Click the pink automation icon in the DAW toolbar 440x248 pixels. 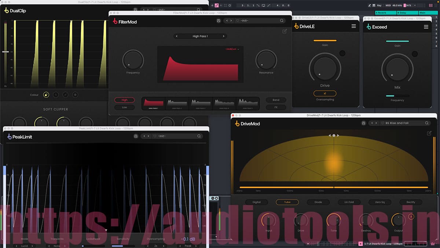pyautogui.click(x=217, y=5)
